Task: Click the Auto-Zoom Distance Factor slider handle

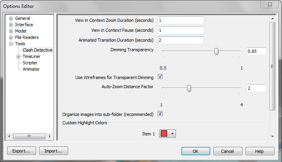Action: 189,88
